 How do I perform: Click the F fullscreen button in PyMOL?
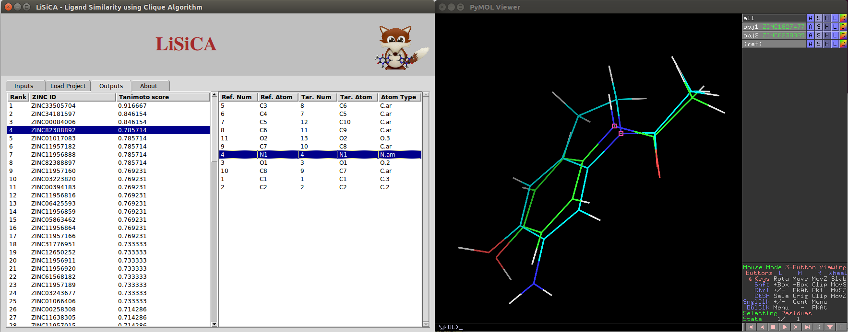click(x=841, y=327)
